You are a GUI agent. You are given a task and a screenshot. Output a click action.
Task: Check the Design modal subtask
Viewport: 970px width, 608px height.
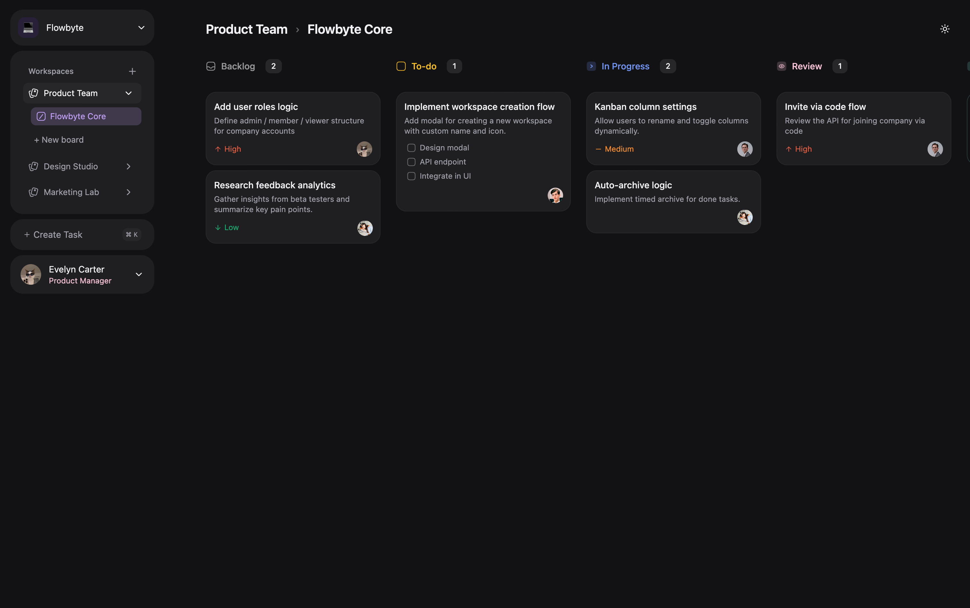411,148
